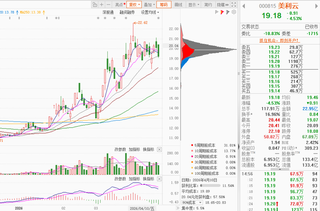The image size is (320, 211).
Task: Click the tick row with 19.20 up arrow
Action: click(280, 204)
